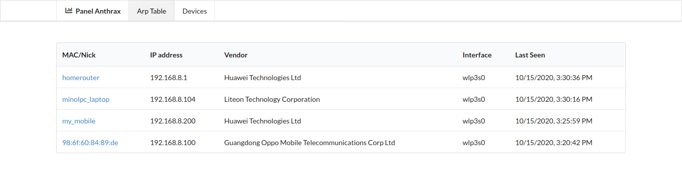The image size is (682, 193).
Task: Open the homerouter device link
Action: [81, 78]
